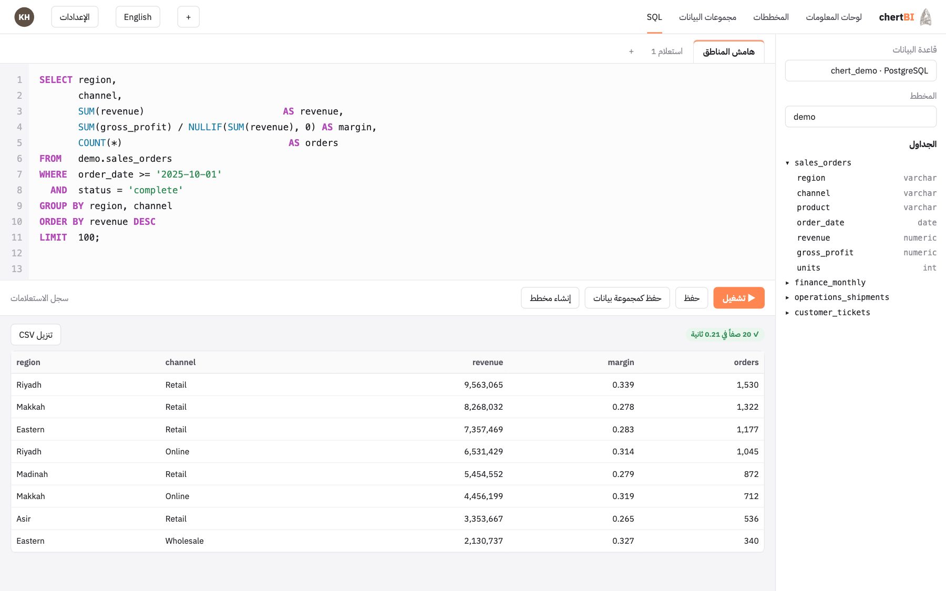The image size is (946, 591).
Task: Click the order_date column entry
Action: coord(866,223)
